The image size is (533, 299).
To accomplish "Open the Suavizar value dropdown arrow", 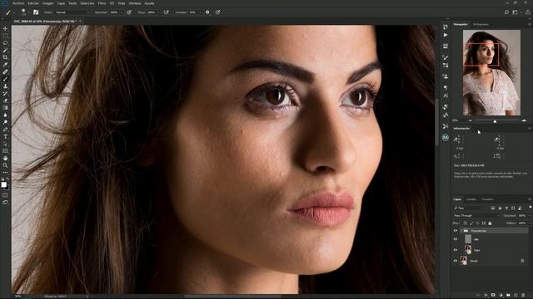I will point(200,12).
